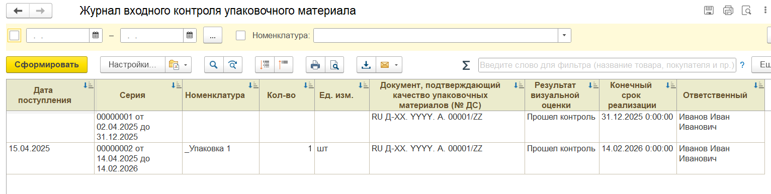Click the Ещё button by the filter field
771x194 pixels.
point(761,65)
